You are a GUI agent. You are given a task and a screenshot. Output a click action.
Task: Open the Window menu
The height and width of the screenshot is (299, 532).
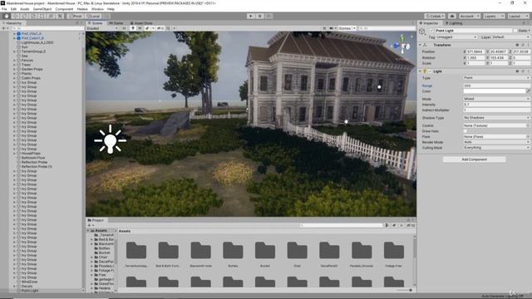97,9
